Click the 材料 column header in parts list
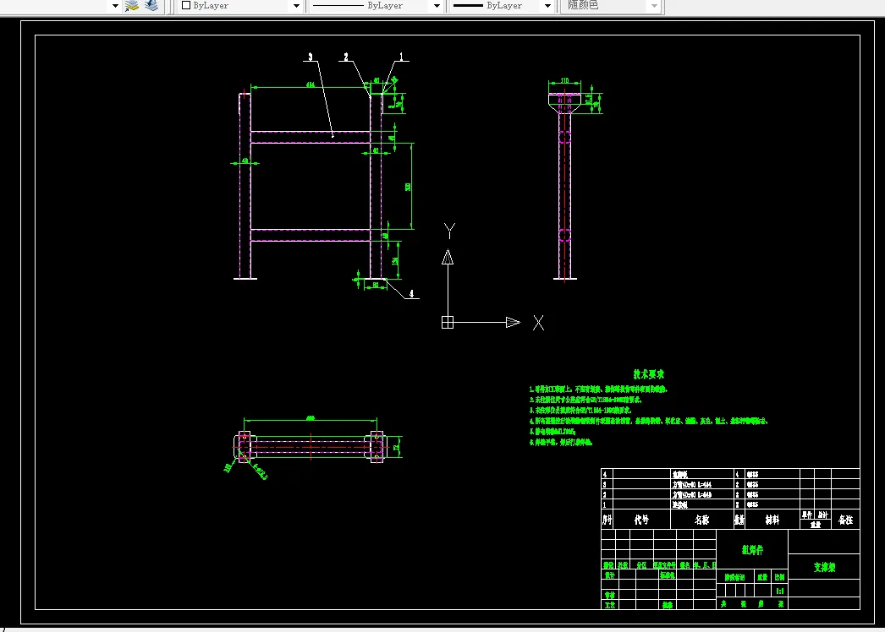Image resolution: width=885 pixels, height=632 pixels. click(x=772, y=520)
